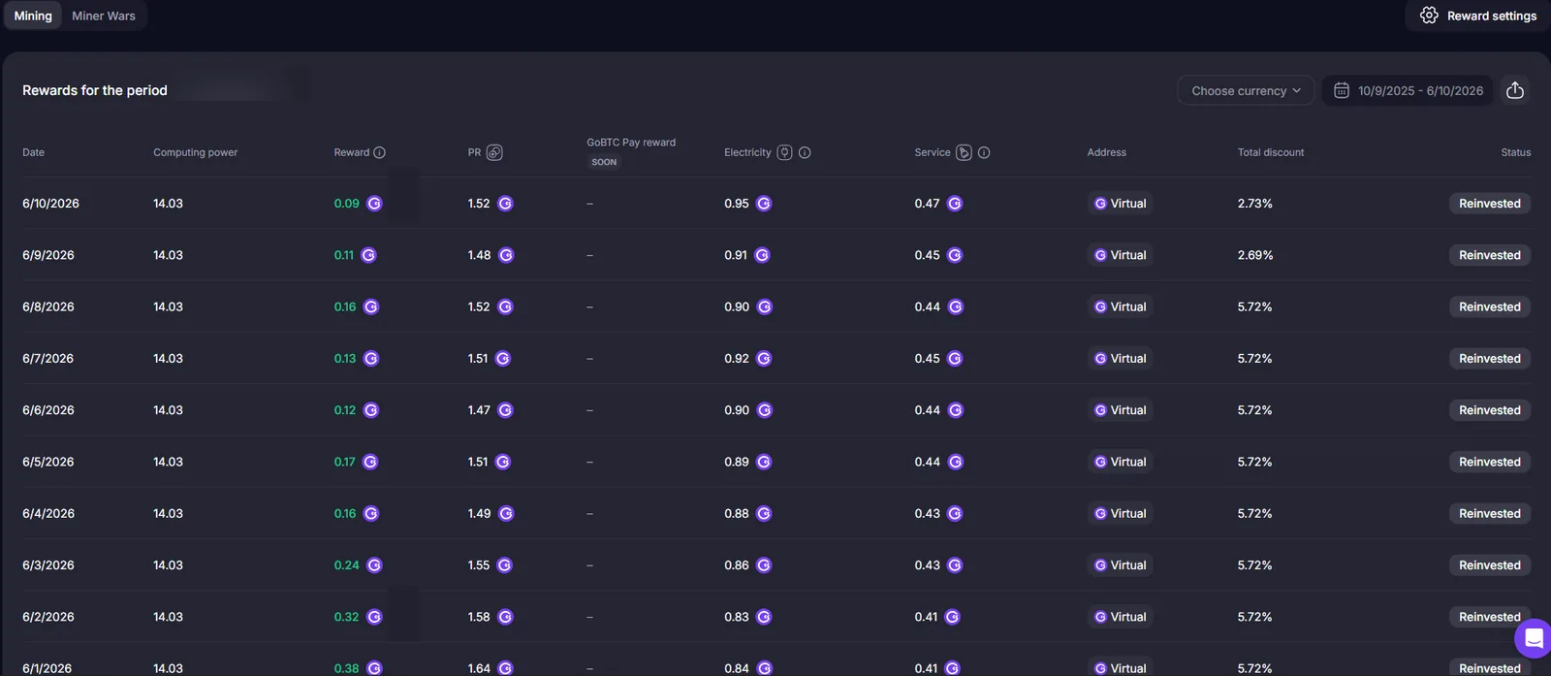The width and height of the screenshot is (1551, 676).
Task: Click total discount 5.72% for 6/8/2026
Action: click(1255, 306)
